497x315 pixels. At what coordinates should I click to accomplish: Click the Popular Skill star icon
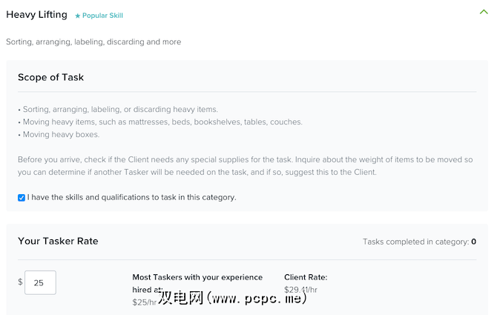[x=77, y=16]
